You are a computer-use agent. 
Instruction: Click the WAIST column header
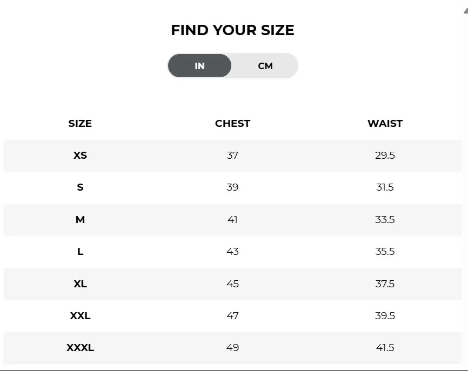(x=385, y=124)
